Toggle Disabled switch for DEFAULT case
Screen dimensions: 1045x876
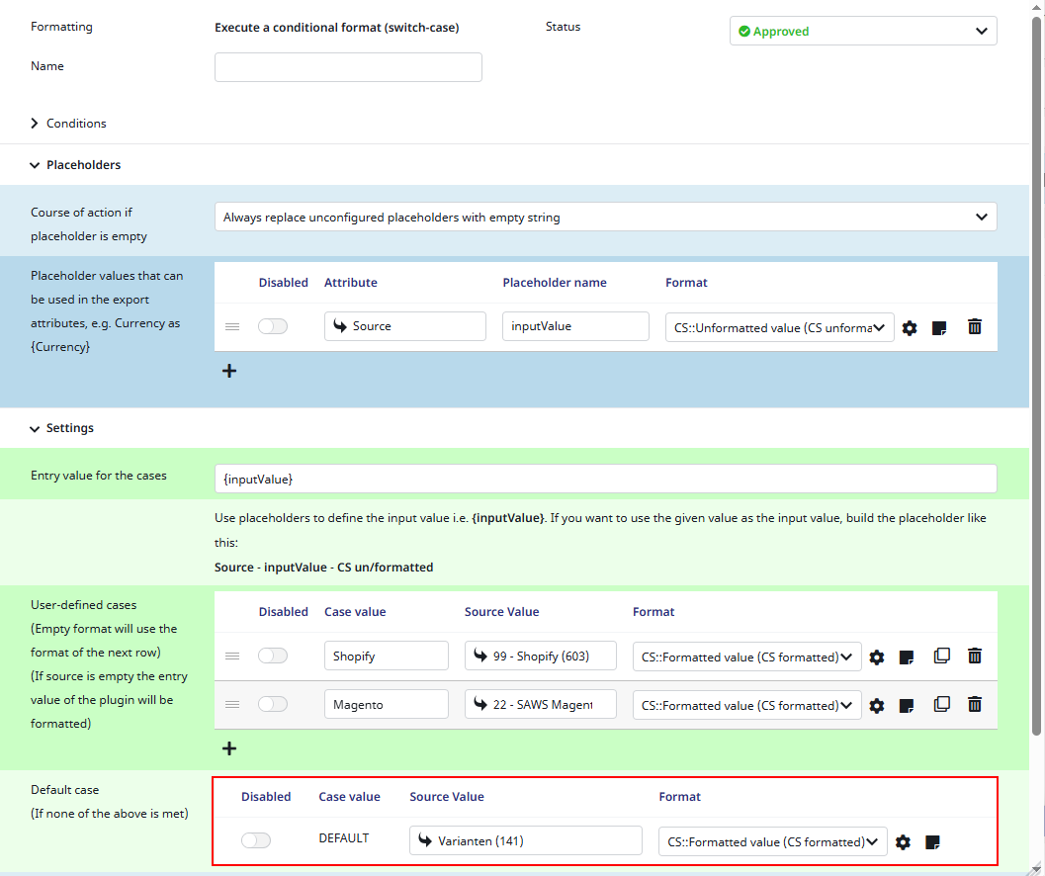[x=256, y=840]
